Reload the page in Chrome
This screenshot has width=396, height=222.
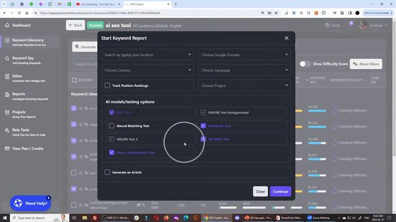[19, 13]
